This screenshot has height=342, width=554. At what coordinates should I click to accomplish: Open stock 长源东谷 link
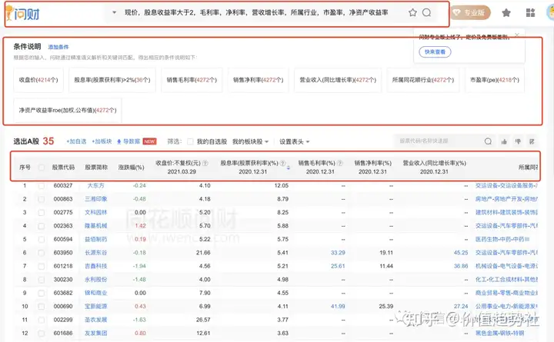(95, 253)
